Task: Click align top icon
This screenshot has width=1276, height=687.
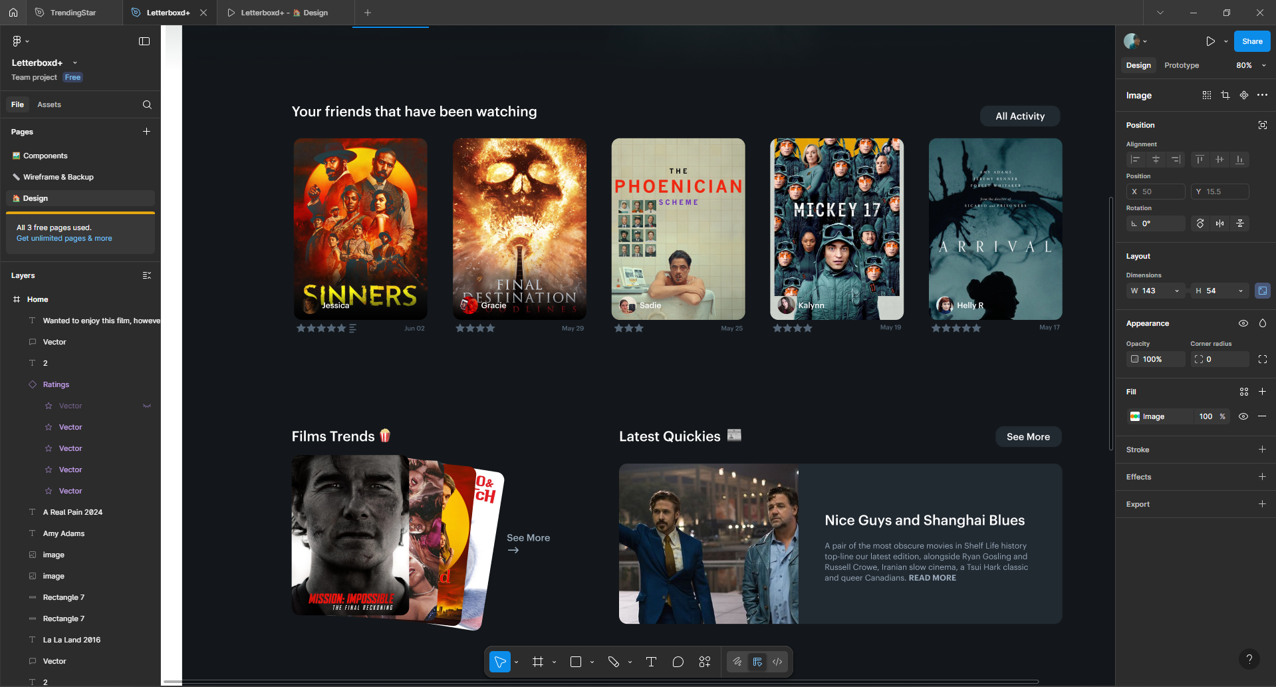Action: [x=1200, y=160]
